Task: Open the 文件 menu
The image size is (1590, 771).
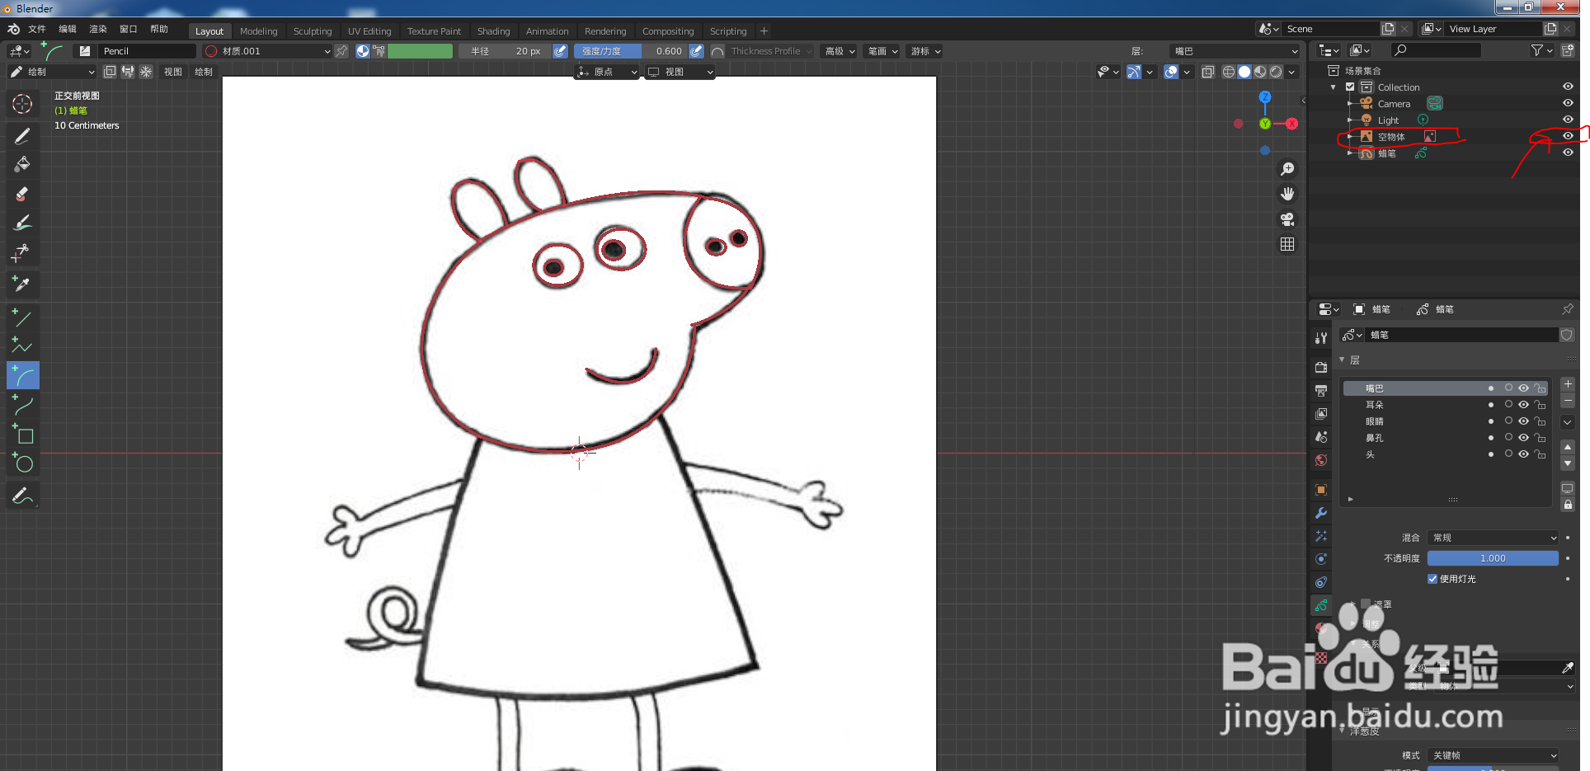Action: tap(37, 29)
